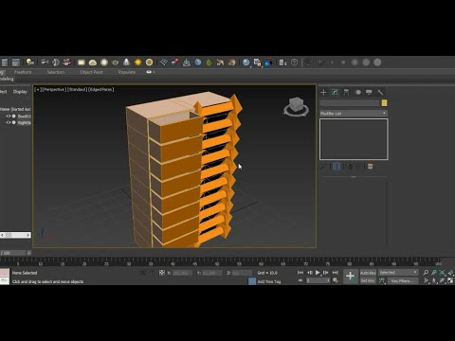455x341 pixels.
Task: Toggle visibility eye of second scene object
Action: coord(9,122)
